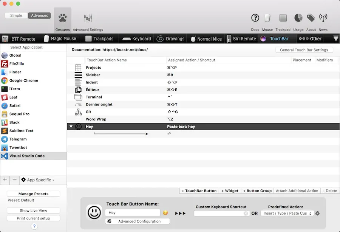Open the BTT Remote tab

coord(19,39)
